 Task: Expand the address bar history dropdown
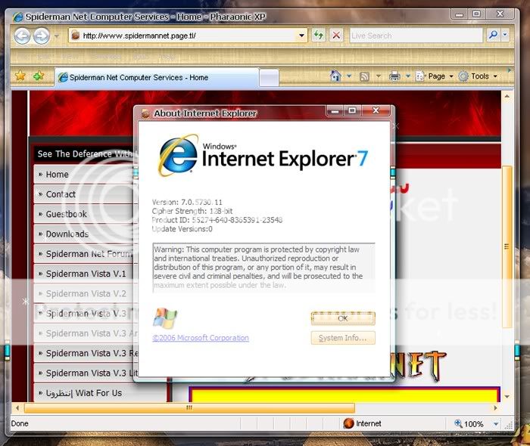pyautogui.click(x=301, y=36)
